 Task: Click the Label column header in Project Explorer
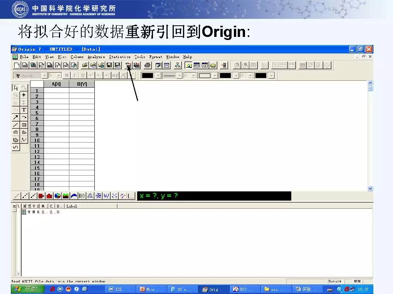coord(91,206)
